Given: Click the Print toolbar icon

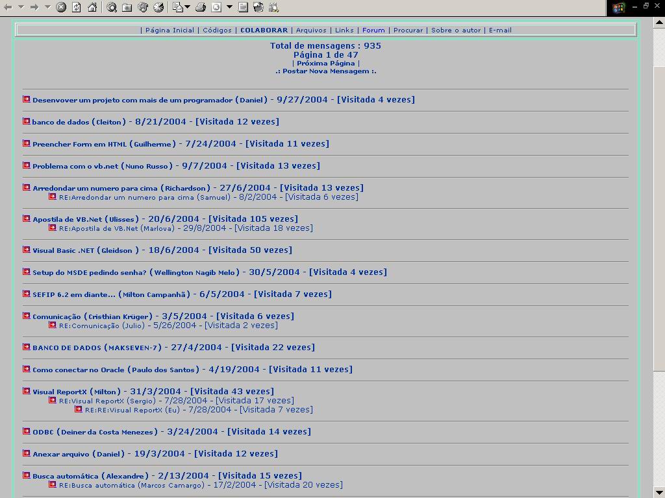Looking at the screenshot, I should pyautogui.click(x=201, y=7).
